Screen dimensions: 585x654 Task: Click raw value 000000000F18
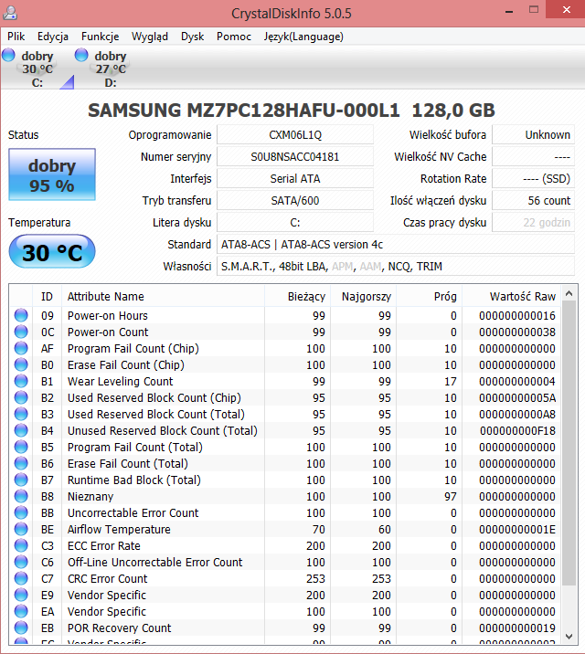(x=517, y=431)
